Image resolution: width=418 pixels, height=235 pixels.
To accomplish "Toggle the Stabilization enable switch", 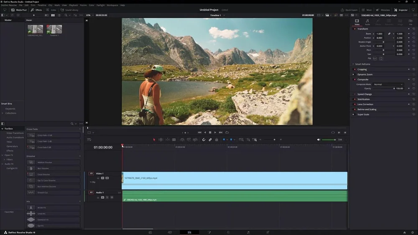I will point(354,99).
